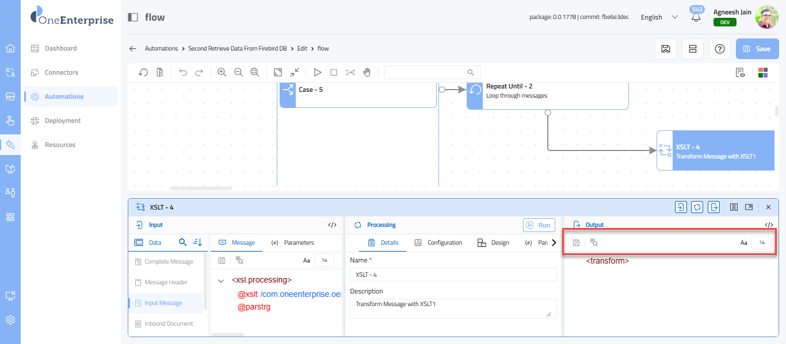
Task: Toggle the Output panel visibility button
Action: 713,207
